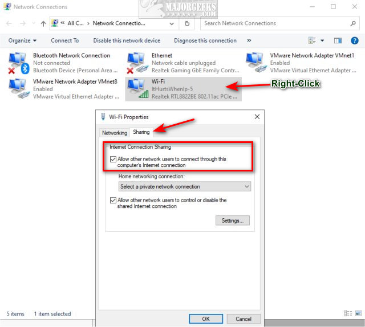Click the Control Panel icon in address bar
Viewport: 365px width, 327px height.
55,23
